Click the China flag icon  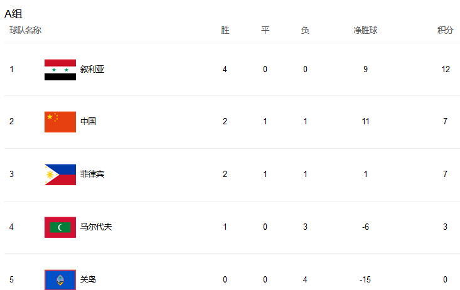pyautogui.click(x=60, y=122)
